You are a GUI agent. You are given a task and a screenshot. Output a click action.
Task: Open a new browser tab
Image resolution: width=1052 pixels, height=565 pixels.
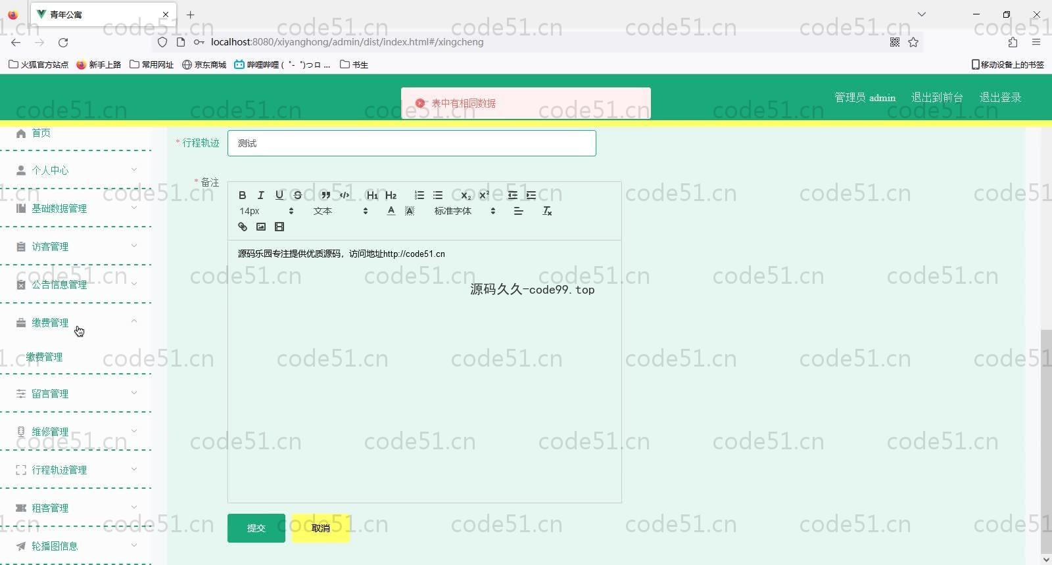(x=190, y=14)
